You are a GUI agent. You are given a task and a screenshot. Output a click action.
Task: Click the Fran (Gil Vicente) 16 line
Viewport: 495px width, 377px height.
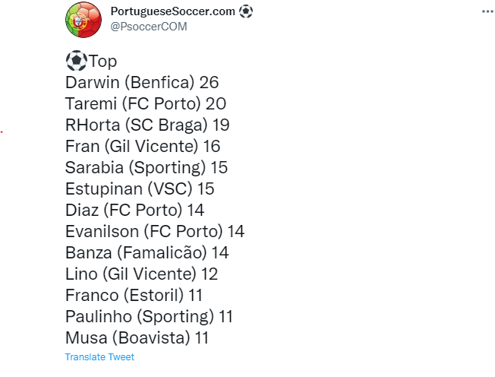(x=143, y=146)
